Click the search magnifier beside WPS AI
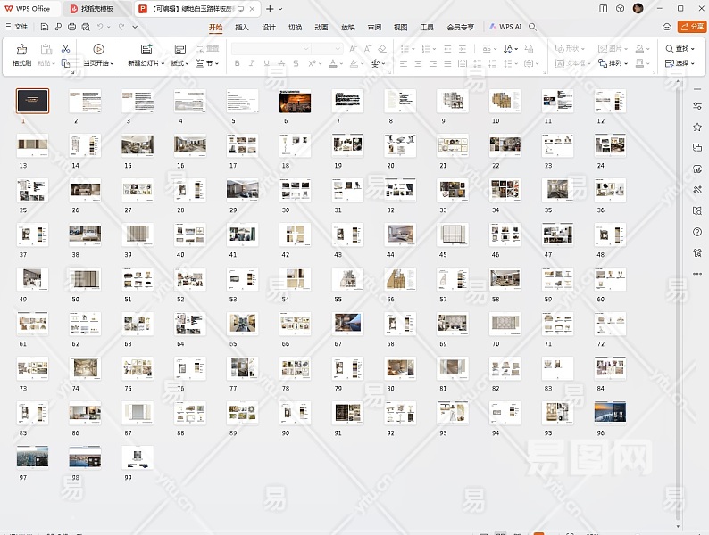This screenshot has width=709, height=535. pos(533,27)
